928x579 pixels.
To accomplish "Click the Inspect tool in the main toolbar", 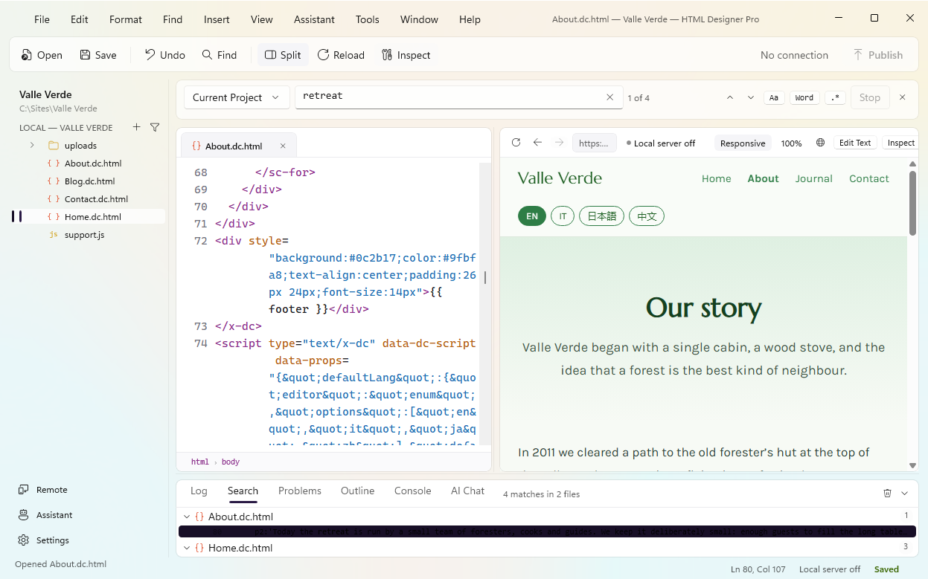I will (406, 55).
